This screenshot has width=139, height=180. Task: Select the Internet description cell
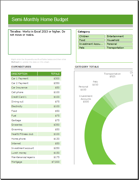[24, 143]
